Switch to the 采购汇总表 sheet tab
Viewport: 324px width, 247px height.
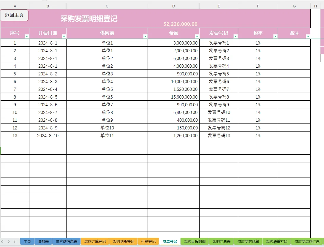coord(222,241)
